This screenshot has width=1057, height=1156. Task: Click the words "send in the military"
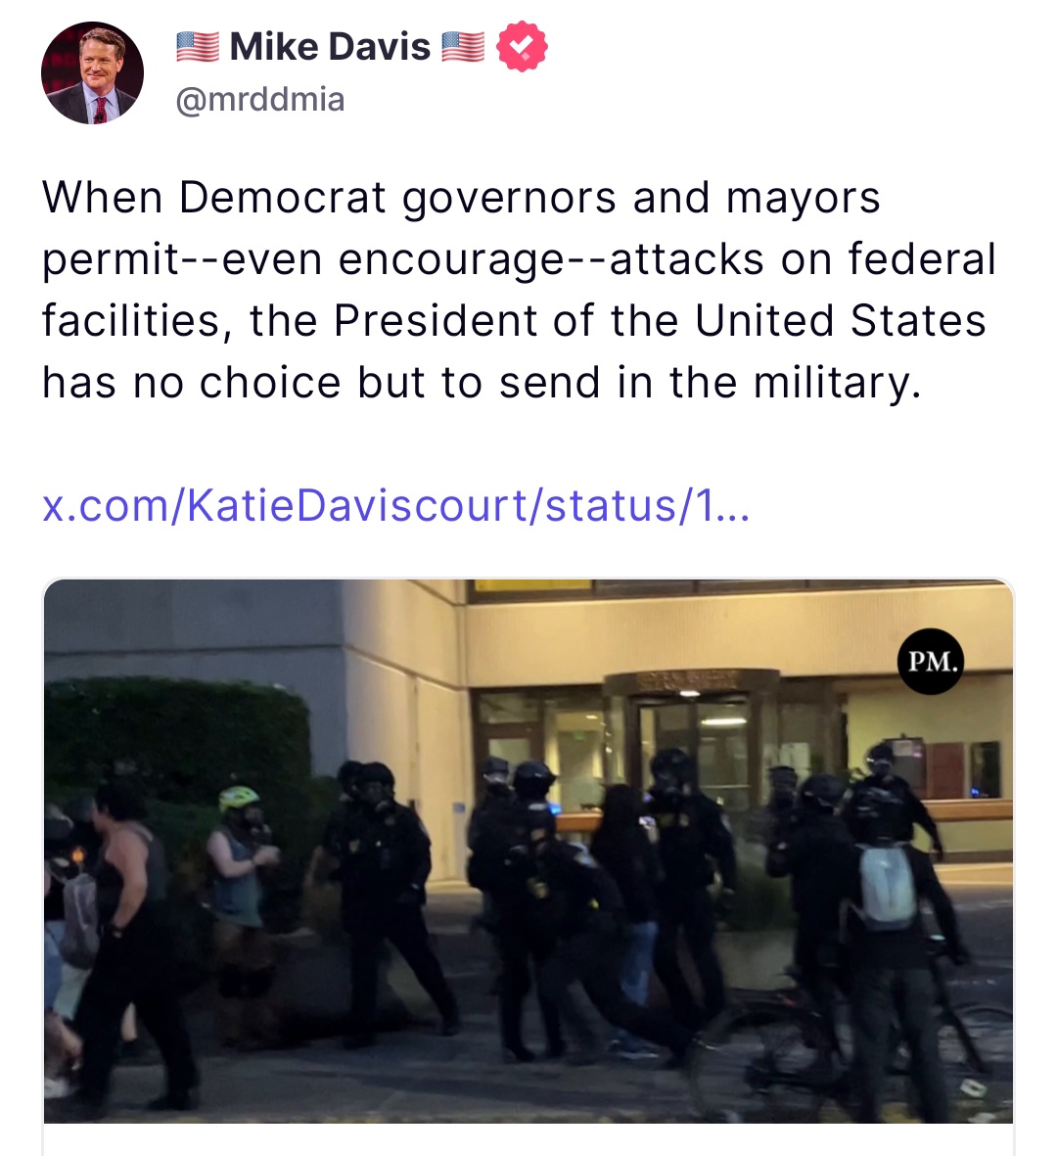pos(709,383)
